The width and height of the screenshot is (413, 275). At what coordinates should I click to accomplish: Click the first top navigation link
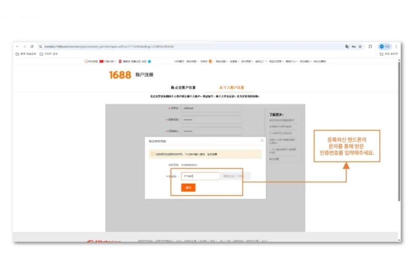(x=179, y=61)
